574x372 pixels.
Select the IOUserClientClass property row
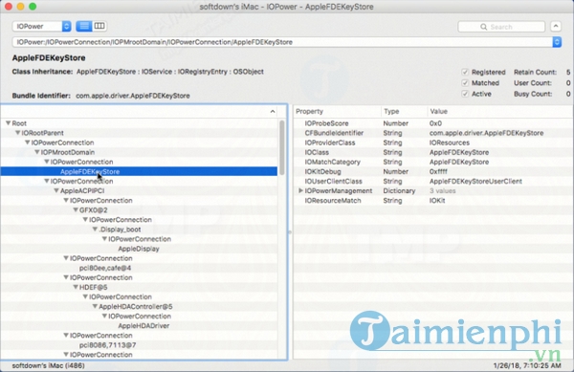tap(433, 181)
